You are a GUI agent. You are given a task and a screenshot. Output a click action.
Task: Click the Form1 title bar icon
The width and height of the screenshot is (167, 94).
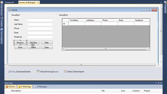[10, 10]
